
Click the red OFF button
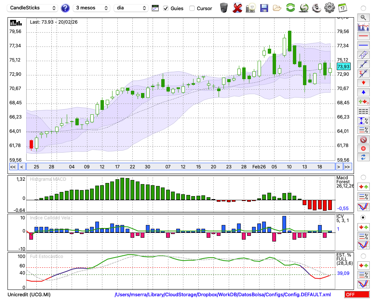(x=356, y=295)
